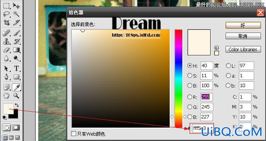Enable the 只有Web颜色 checkbox
Viewport: 266px width, 141px height.
74,133
